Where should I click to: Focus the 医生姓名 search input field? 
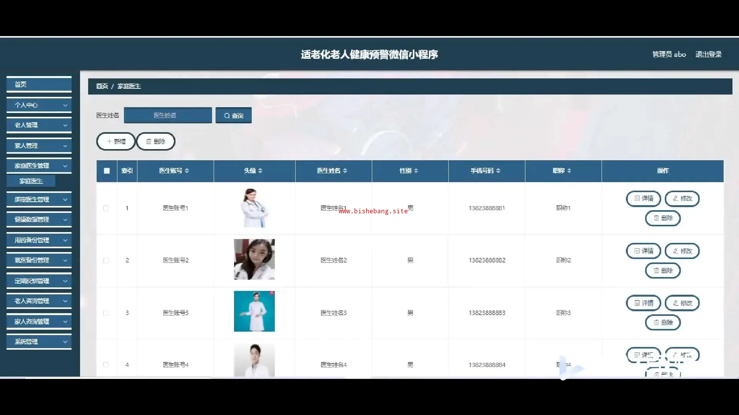(x=168, y=115)
